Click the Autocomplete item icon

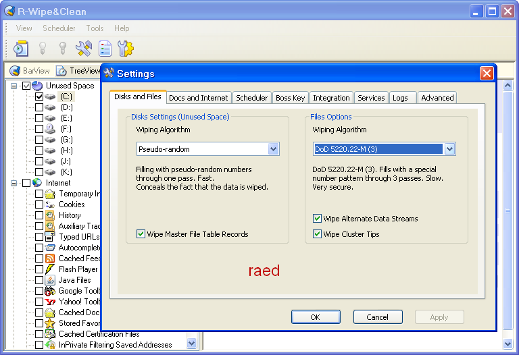point(50,248)
